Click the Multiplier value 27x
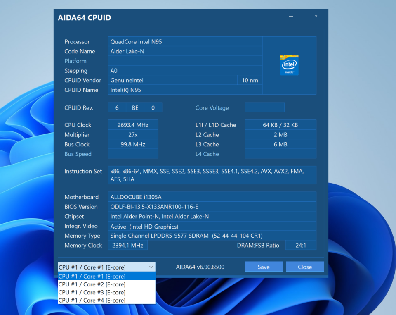Viewport: 396px width, 315px height. click(133, 135)
